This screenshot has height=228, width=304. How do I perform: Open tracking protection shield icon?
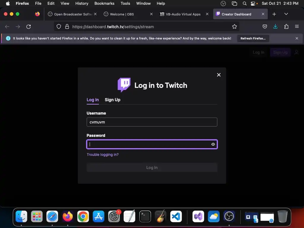pos(59,26)
